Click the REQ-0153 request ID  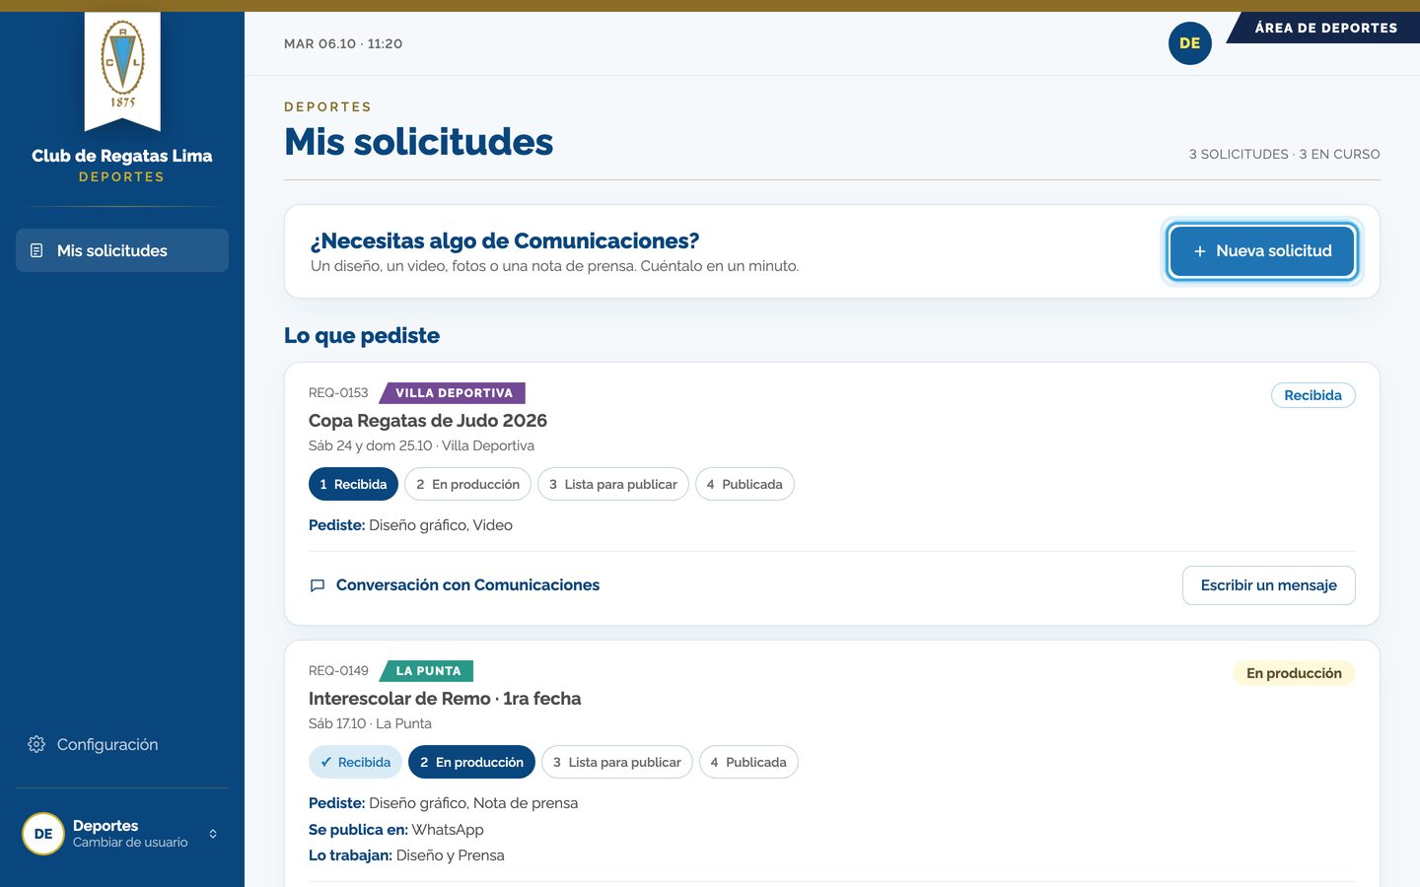pyautogui.click(x=338, y=393)
